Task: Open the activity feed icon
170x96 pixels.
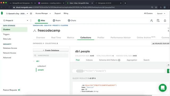Action: 158,21
